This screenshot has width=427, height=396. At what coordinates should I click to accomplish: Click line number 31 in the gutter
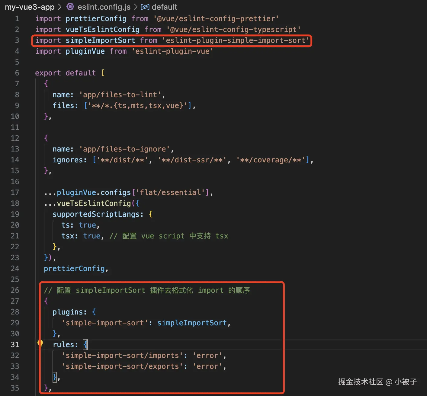[15, 345]
